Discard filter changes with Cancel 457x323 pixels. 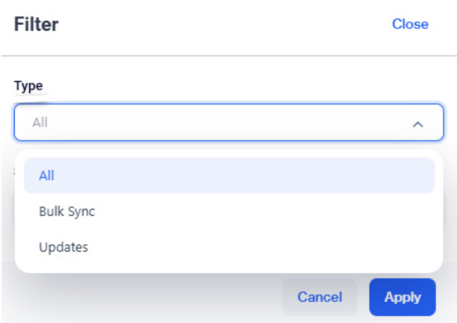click(x=319, y=297)
